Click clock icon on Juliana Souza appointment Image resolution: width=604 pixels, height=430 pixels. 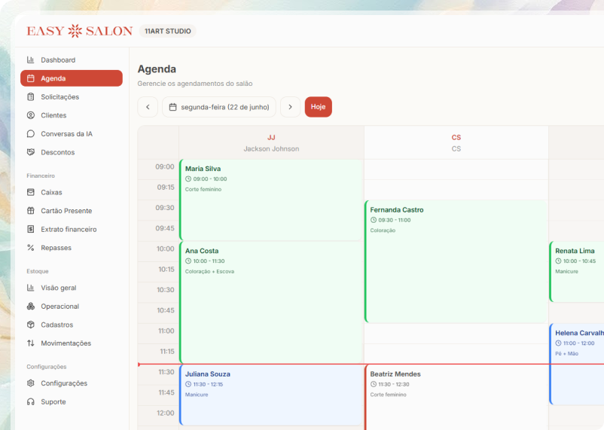[188, 384]
